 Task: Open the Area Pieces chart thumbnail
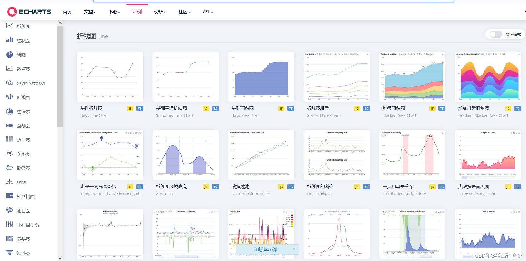pyautogui.click(x=186, y=155)
